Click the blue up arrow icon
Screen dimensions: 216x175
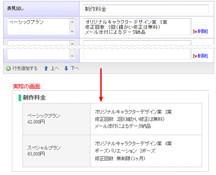[46, 68]
